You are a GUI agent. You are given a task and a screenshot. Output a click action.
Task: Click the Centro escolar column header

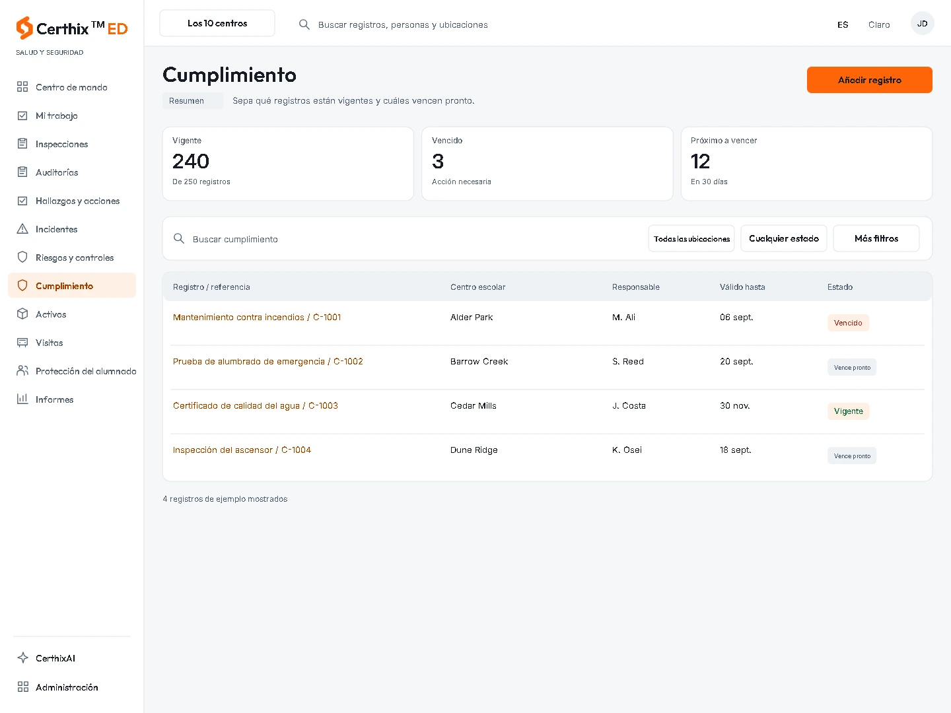click(x=477, y=287)
